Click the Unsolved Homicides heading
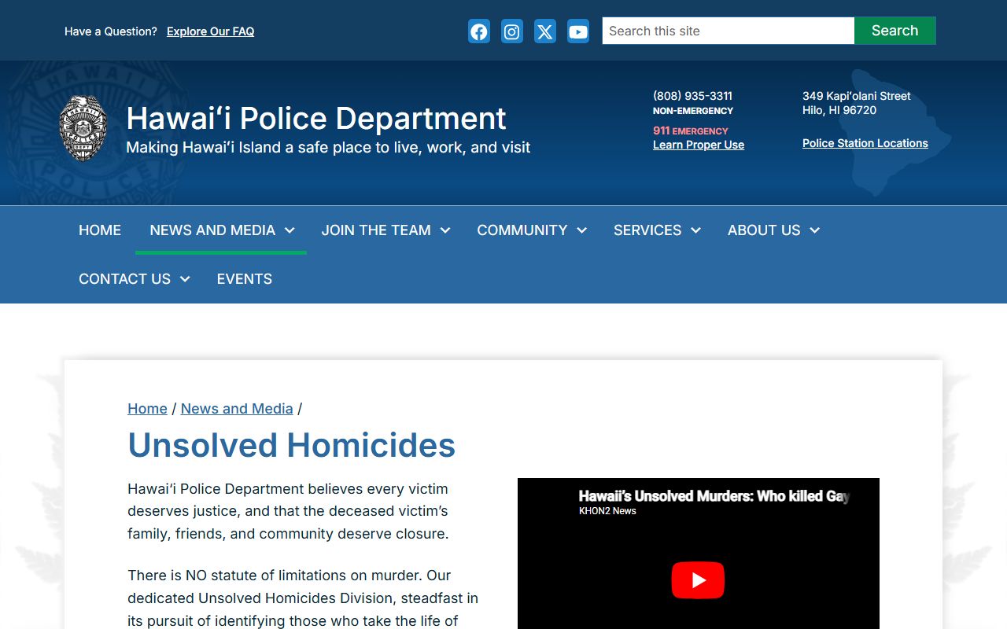 [292, 445]
